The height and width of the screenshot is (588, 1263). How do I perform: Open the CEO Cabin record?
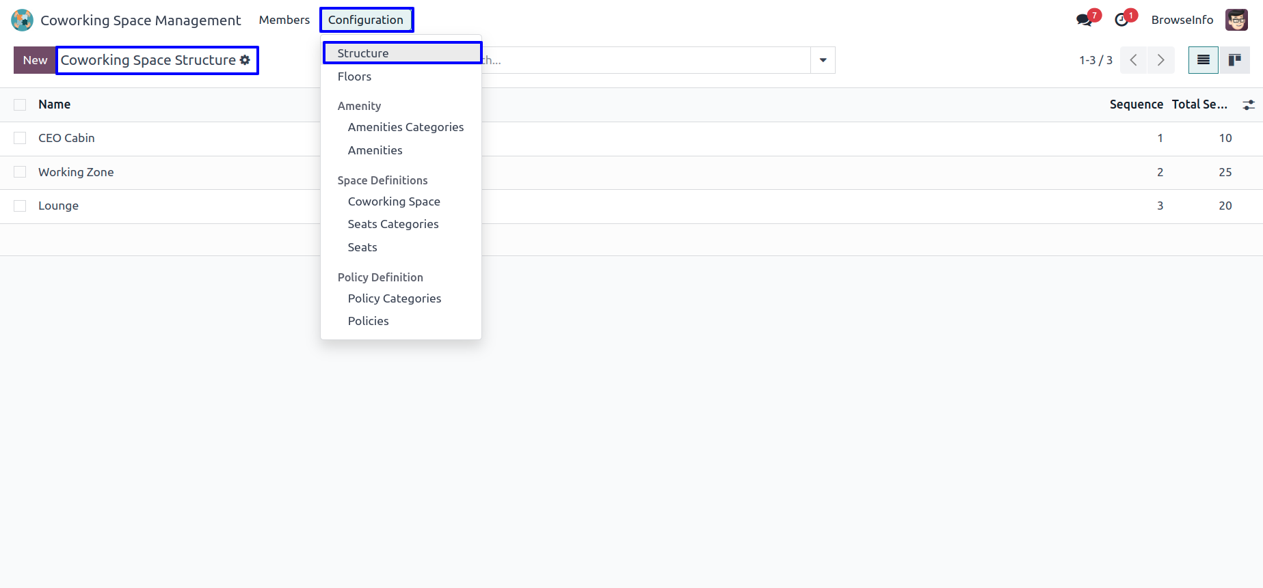tap(66, 138)
